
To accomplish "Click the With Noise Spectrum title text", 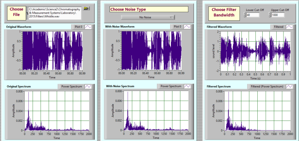I will (x=120, y=86).
